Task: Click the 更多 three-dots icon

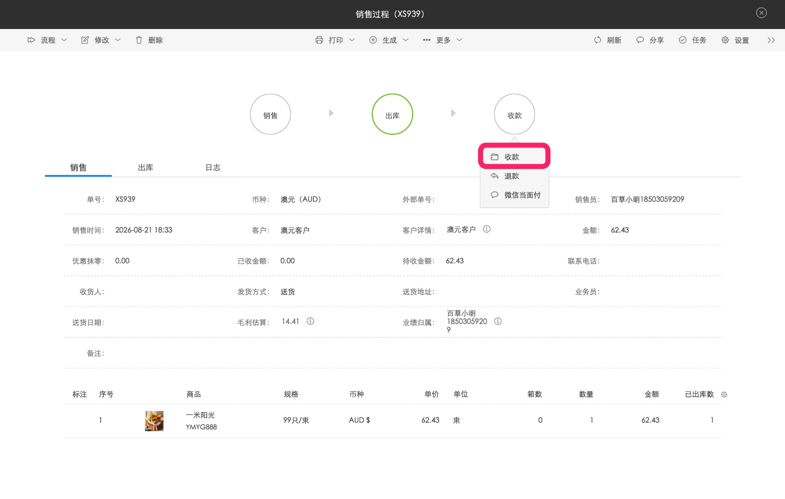Action: (427, 40)
